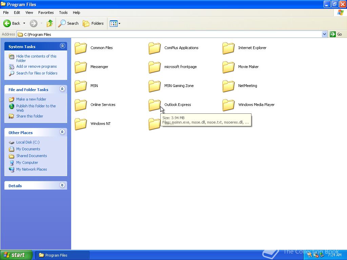
Task: Click the Forward arrow button
Action: tap(34, 23)
